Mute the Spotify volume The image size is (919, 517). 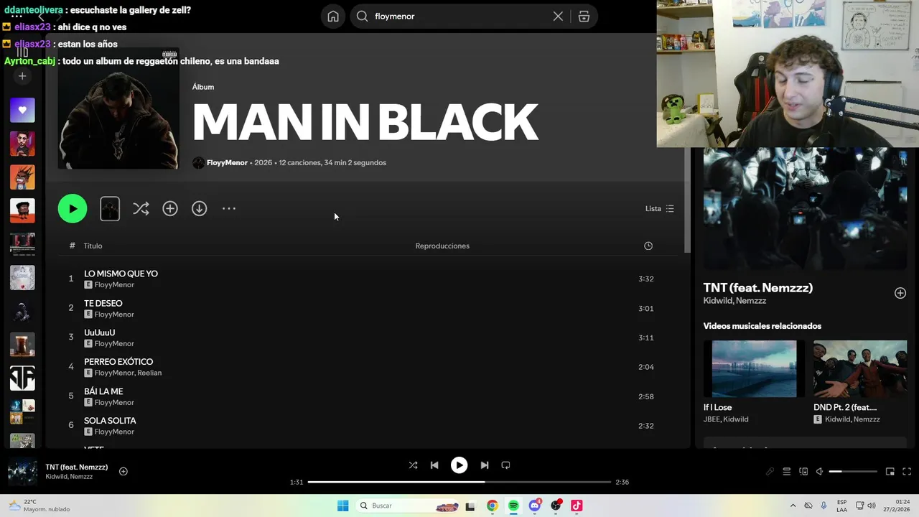click(820, 472)
